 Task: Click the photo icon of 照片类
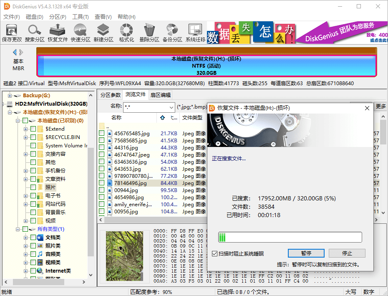click(40, 246)
